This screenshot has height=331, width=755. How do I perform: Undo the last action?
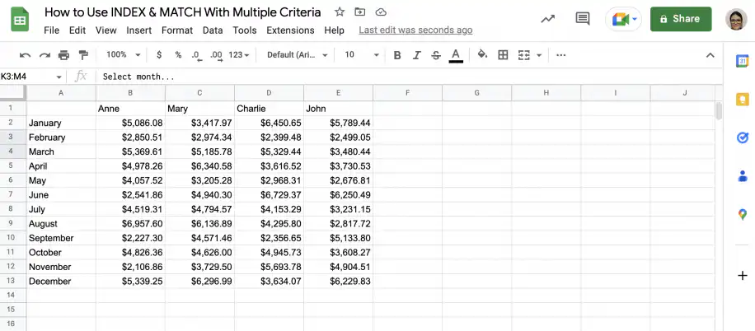(x=25, y=55)
